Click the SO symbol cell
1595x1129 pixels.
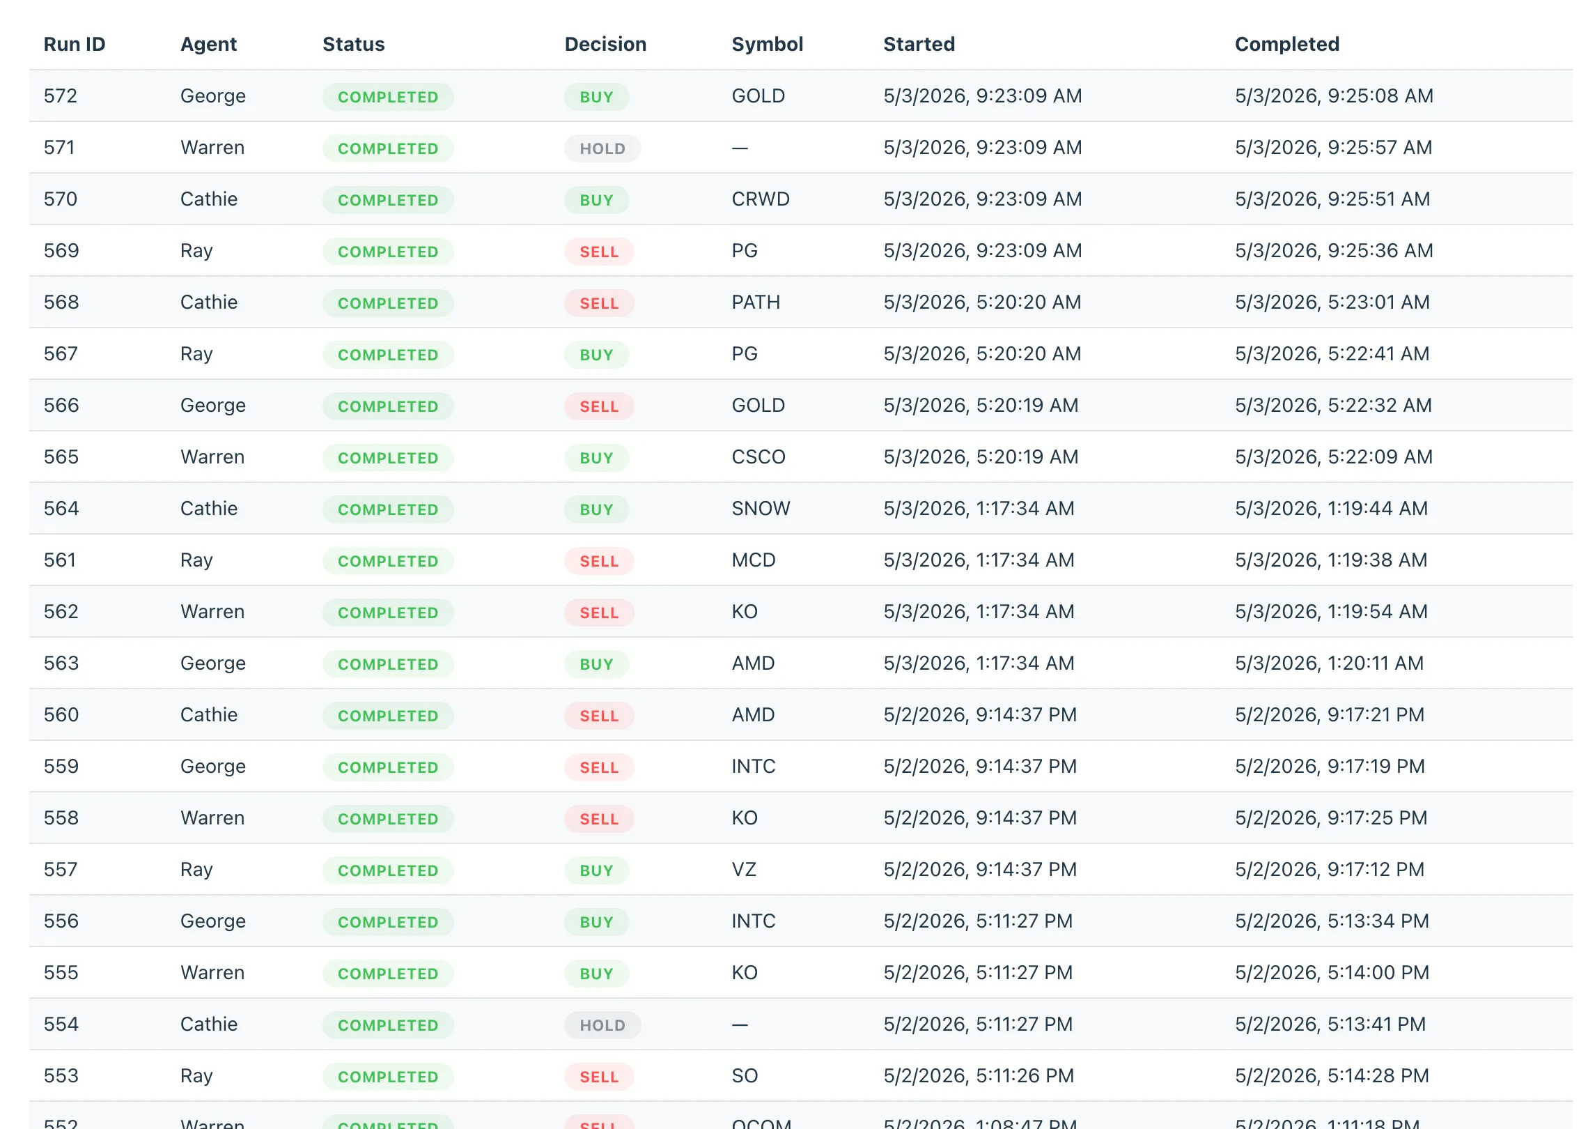[744, 1075]
